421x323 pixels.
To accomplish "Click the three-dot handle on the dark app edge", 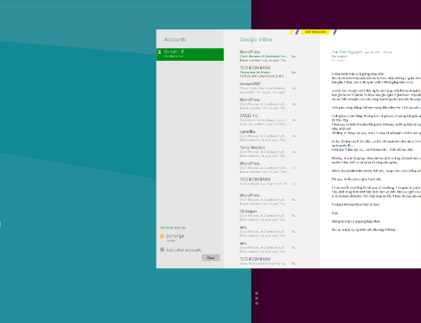I will (x=257, y=299).
